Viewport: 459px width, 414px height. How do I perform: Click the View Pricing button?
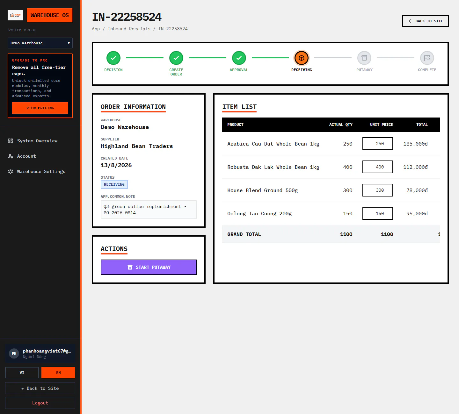point(40,108)
